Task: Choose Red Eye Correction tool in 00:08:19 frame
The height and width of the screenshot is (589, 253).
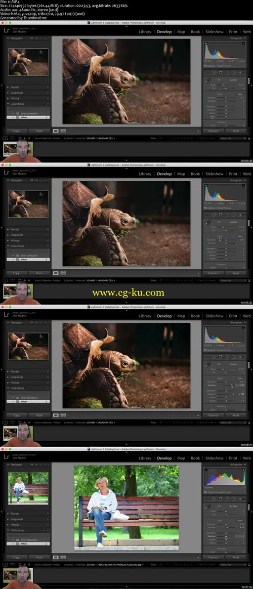Action: click(221, 357)
